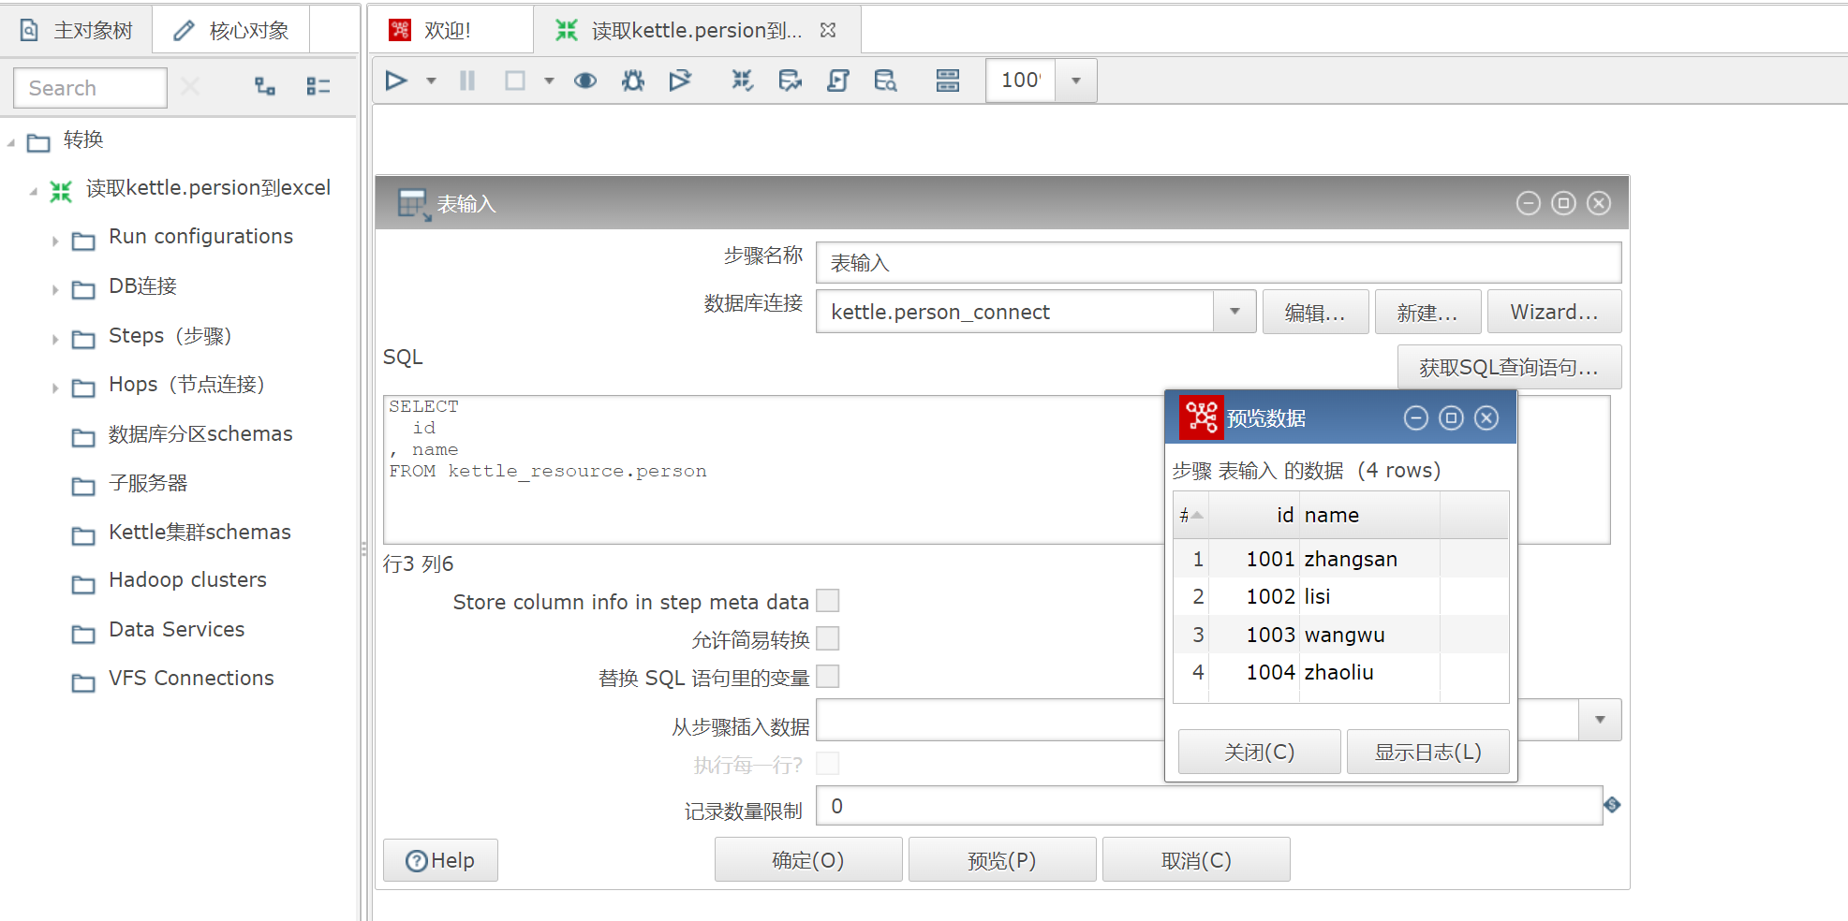
Task: Click 显示日志(L) button
Action: (x=1427, y=752)
